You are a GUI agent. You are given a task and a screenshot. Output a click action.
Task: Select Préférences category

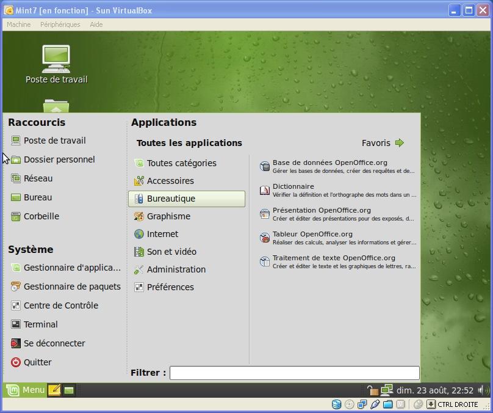[187, 287]
